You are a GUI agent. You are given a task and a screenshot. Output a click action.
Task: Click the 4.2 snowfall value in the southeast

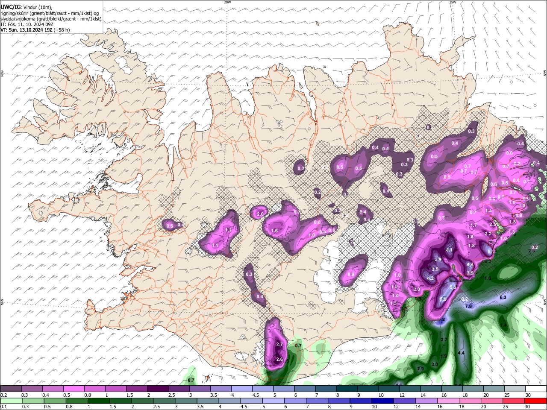click(431, 278)
